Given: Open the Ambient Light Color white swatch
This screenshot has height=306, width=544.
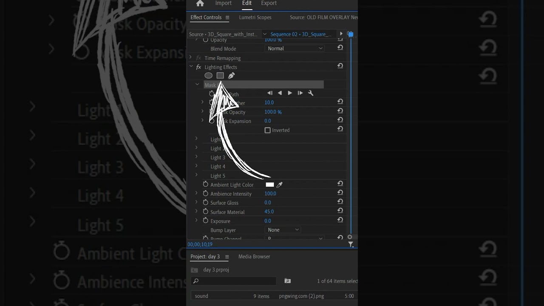Looking at the screenshot, I should [269, 184].
